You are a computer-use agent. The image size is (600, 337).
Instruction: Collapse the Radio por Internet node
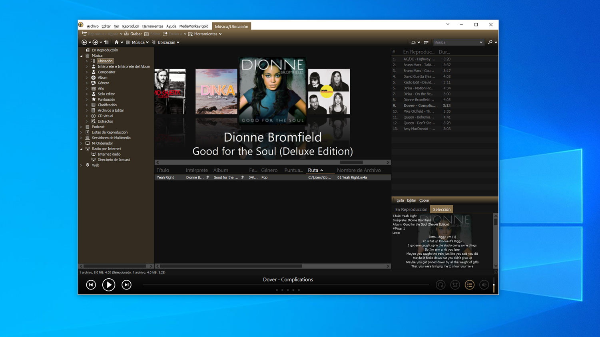[x=82, y=149]
